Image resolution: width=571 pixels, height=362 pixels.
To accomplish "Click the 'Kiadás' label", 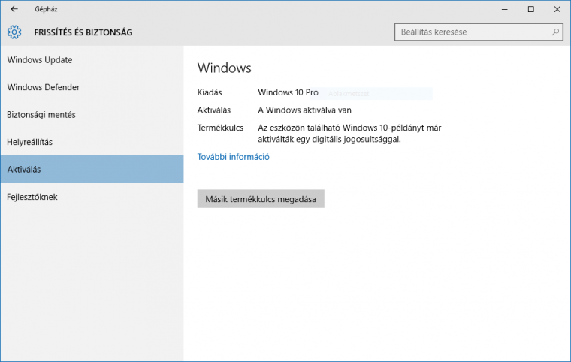I will [x=210, y=92].
